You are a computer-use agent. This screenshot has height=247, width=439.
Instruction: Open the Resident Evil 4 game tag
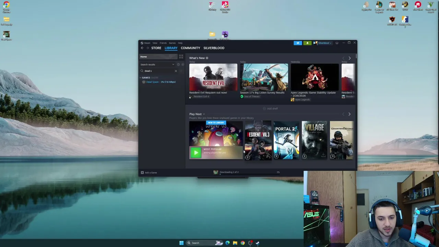tap(199, 97)
